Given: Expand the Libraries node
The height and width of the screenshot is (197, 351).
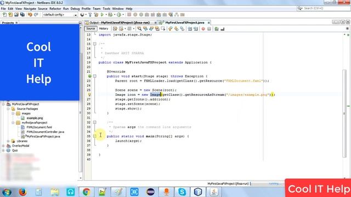Looking at the screenshot, I should point(8,141).
